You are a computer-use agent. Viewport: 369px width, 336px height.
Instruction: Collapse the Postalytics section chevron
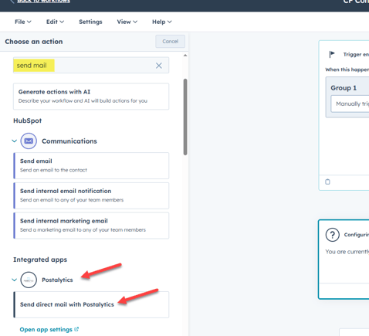click(x=15, y=280)
